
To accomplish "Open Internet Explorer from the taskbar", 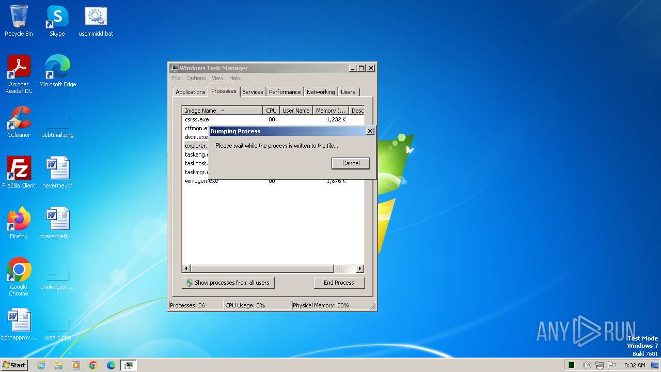I will click(x=41, y=365).
